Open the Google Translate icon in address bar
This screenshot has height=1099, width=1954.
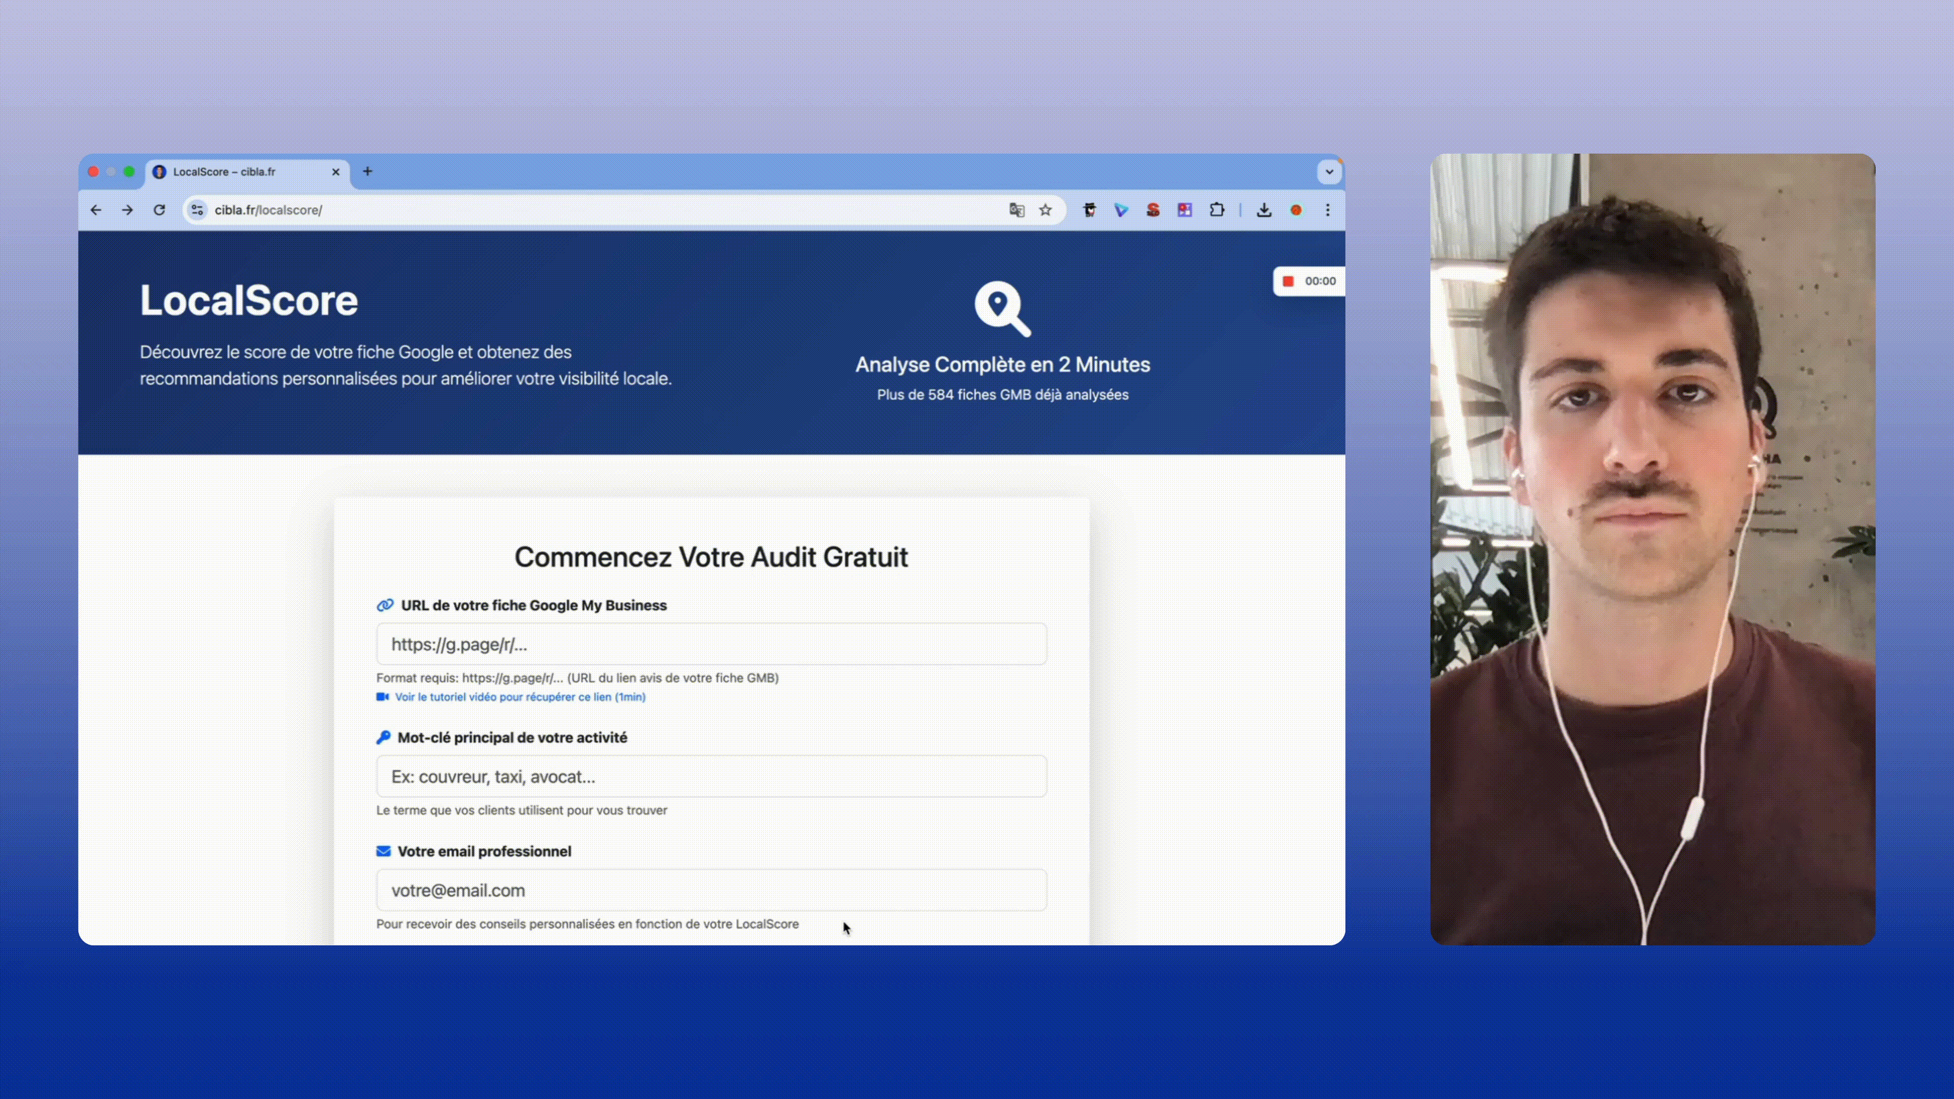(1017, 210)
